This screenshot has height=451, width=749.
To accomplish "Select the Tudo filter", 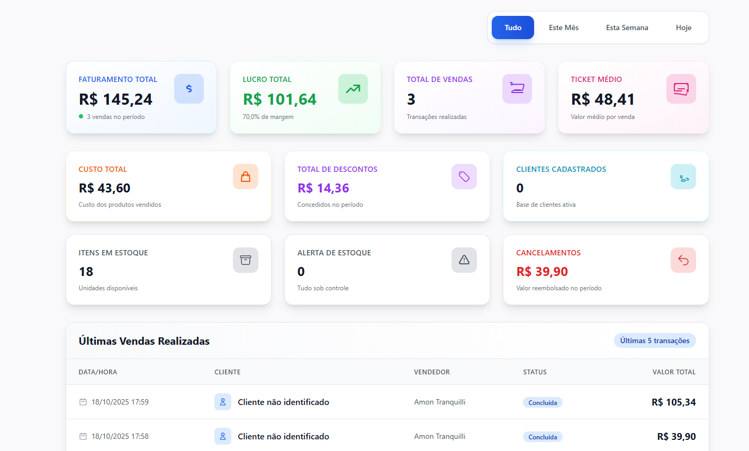I will coord(512,27).
